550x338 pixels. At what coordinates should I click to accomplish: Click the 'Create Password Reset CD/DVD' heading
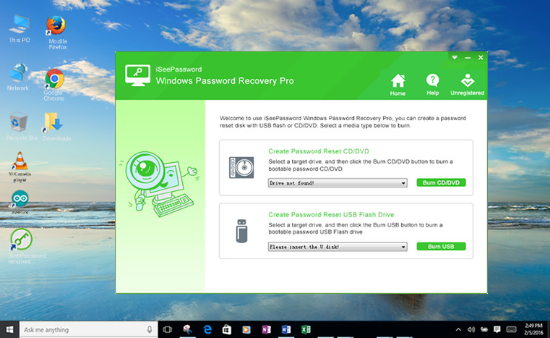point(319,151)
